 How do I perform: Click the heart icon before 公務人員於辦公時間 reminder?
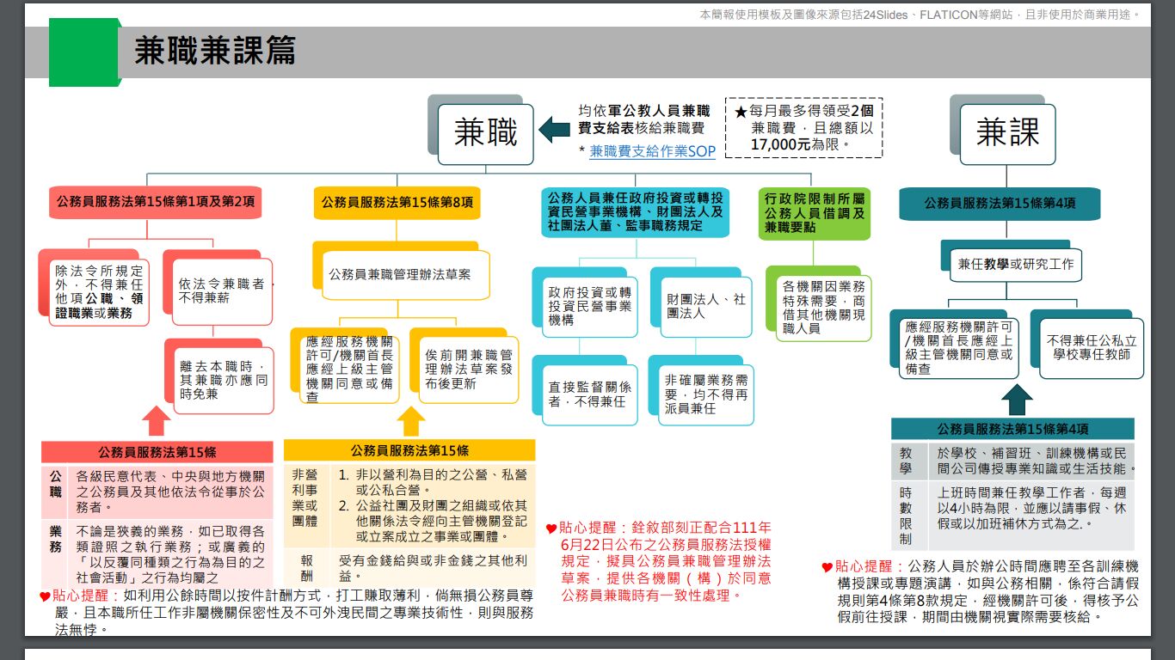tap(827, 567)
